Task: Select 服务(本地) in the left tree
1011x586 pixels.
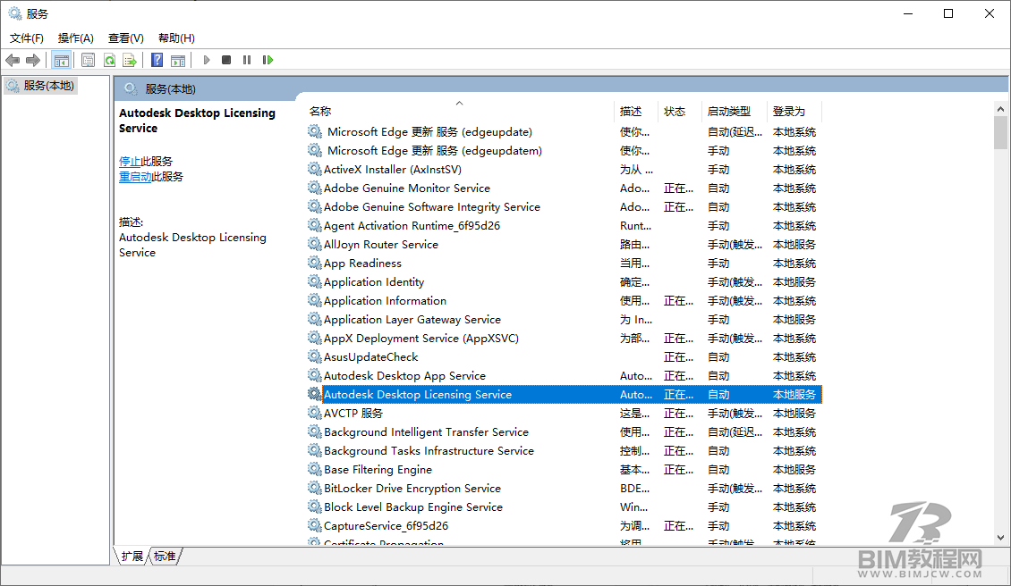Action: pyautogui.click(x=41, y=86)
